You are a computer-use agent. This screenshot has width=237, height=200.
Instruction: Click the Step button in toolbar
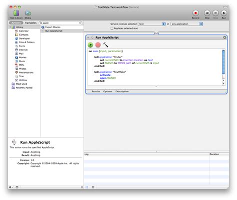207,13
